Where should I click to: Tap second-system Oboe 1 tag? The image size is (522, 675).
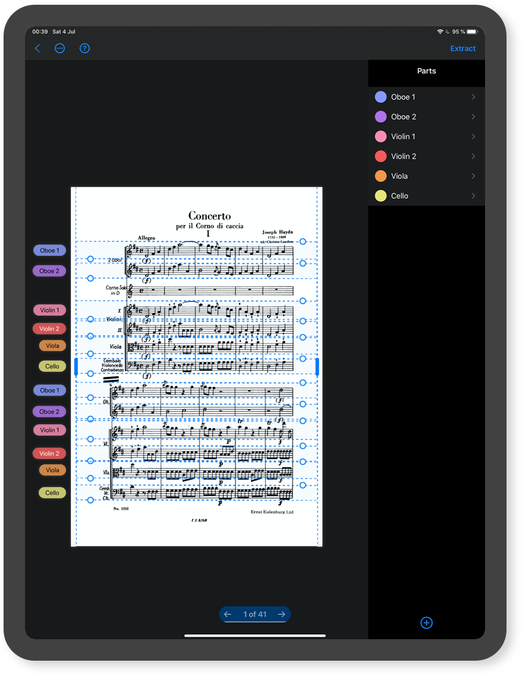(x=49, y=391)
